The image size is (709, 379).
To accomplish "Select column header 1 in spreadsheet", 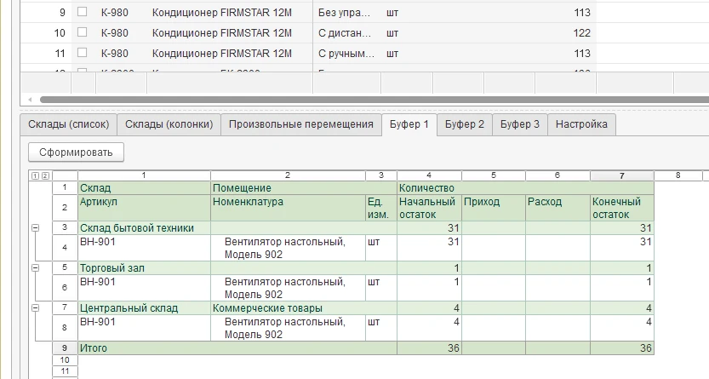I will [x=144, y=175].
